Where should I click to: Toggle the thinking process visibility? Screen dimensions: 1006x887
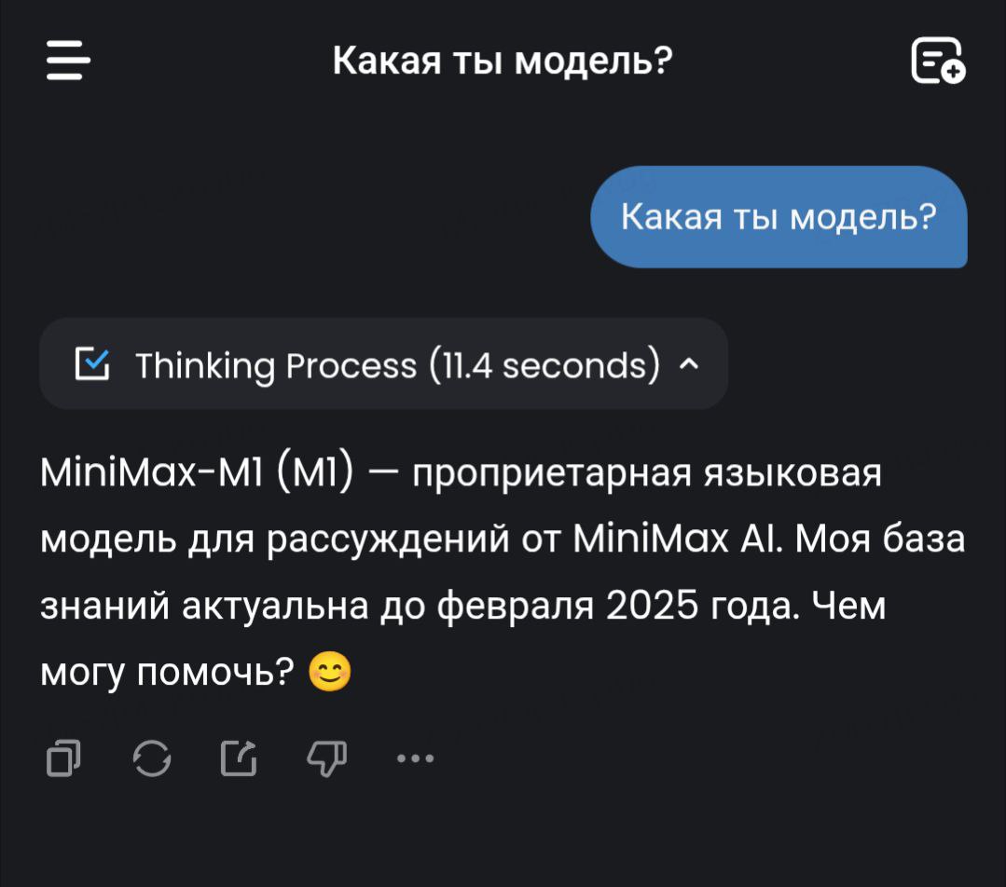(x=382, y=363)
